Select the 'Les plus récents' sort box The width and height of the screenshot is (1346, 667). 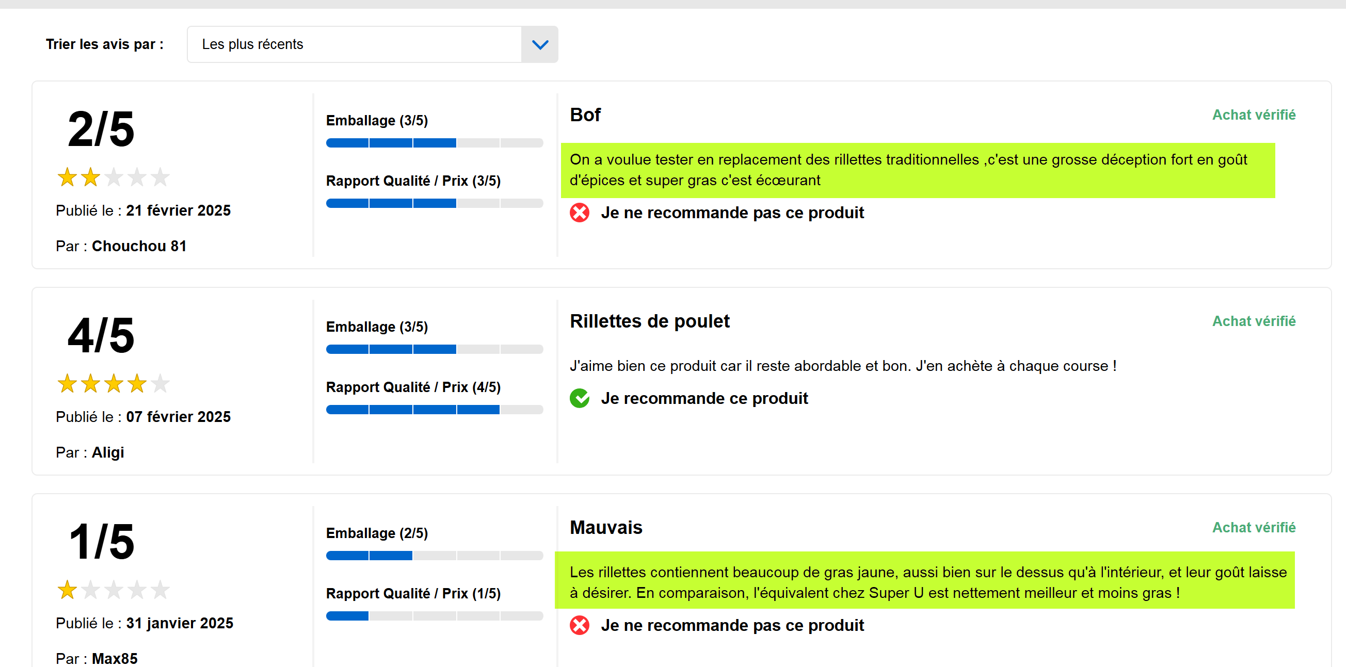click(x=372, y=44)
